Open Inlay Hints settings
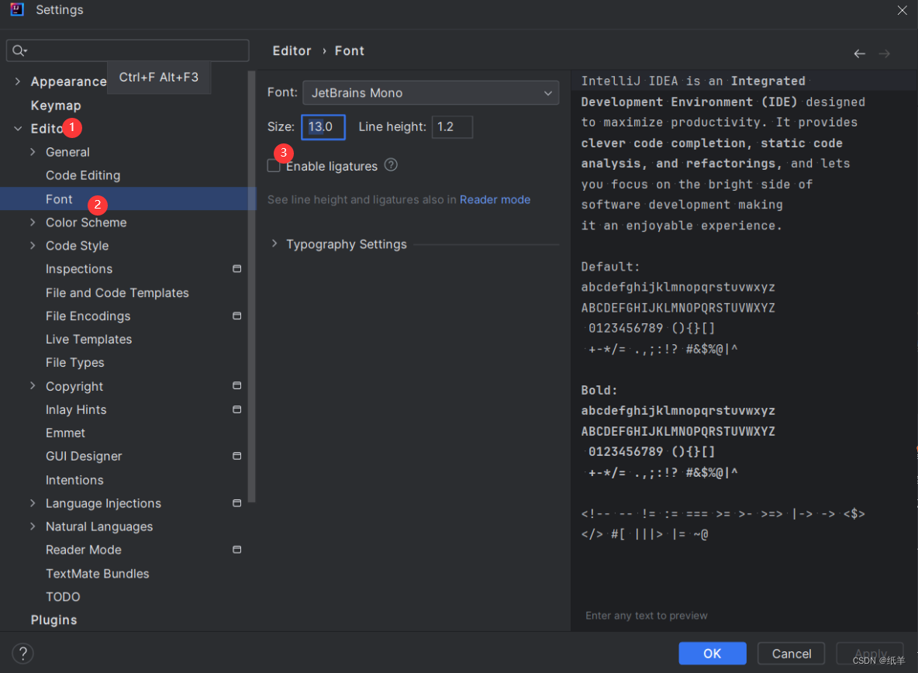The width and height of the screenshot is (918, 673). pos(76,409)
